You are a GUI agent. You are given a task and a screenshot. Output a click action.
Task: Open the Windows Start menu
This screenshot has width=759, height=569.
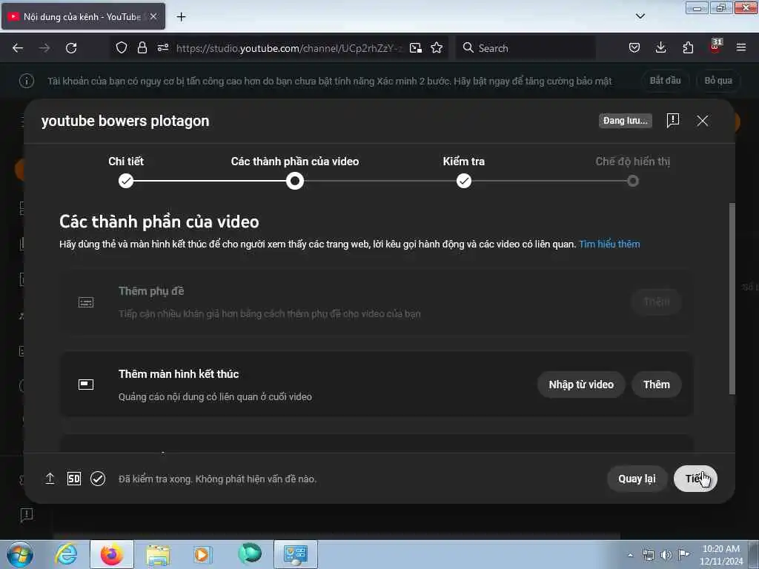coord(20,554)
